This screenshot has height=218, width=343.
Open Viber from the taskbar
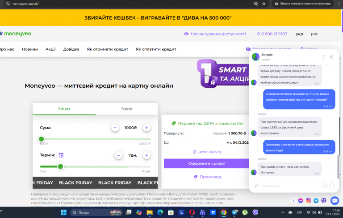(x=255, y=212)
